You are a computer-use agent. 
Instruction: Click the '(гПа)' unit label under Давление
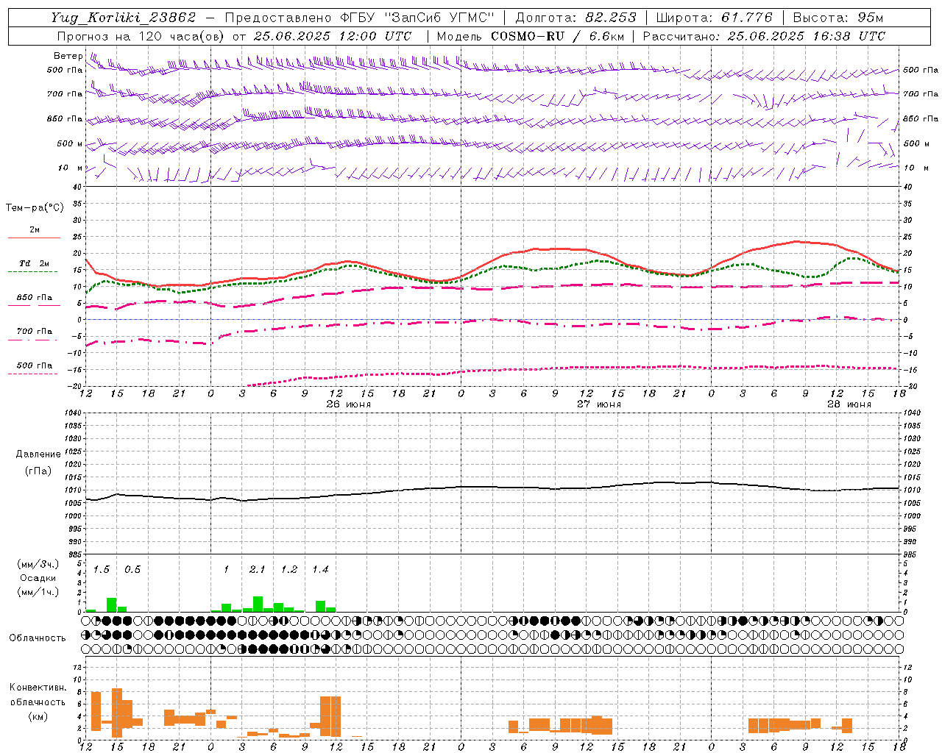[38, 471]
